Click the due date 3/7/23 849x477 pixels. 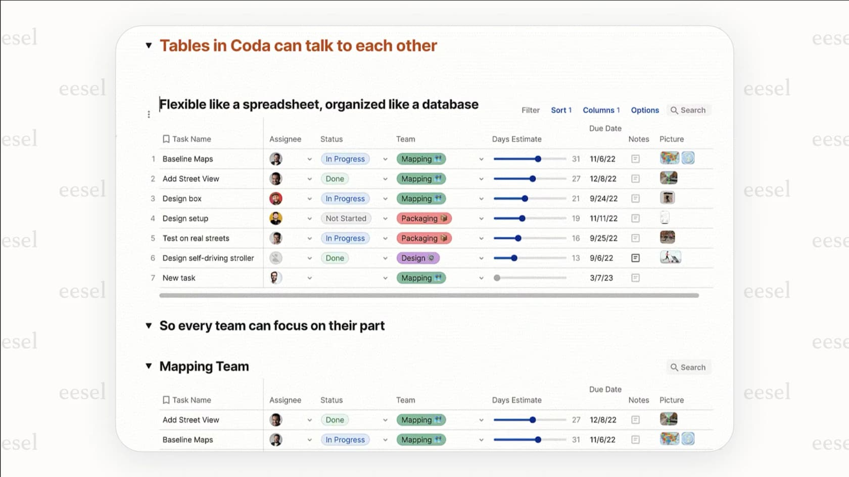(601, 278)
